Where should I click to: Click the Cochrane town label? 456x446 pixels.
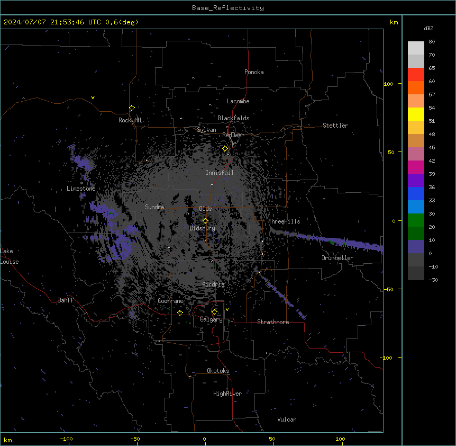(x=170, y=301)
